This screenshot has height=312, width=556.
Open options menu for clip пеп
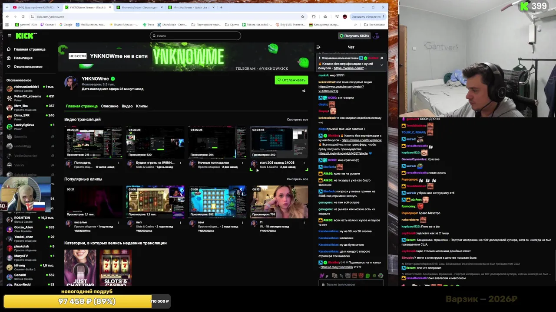180,223
